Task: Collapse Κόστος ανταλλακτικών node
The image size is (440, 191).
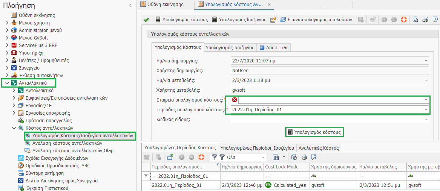Action: pyautogui.click(x=14, y=128)
